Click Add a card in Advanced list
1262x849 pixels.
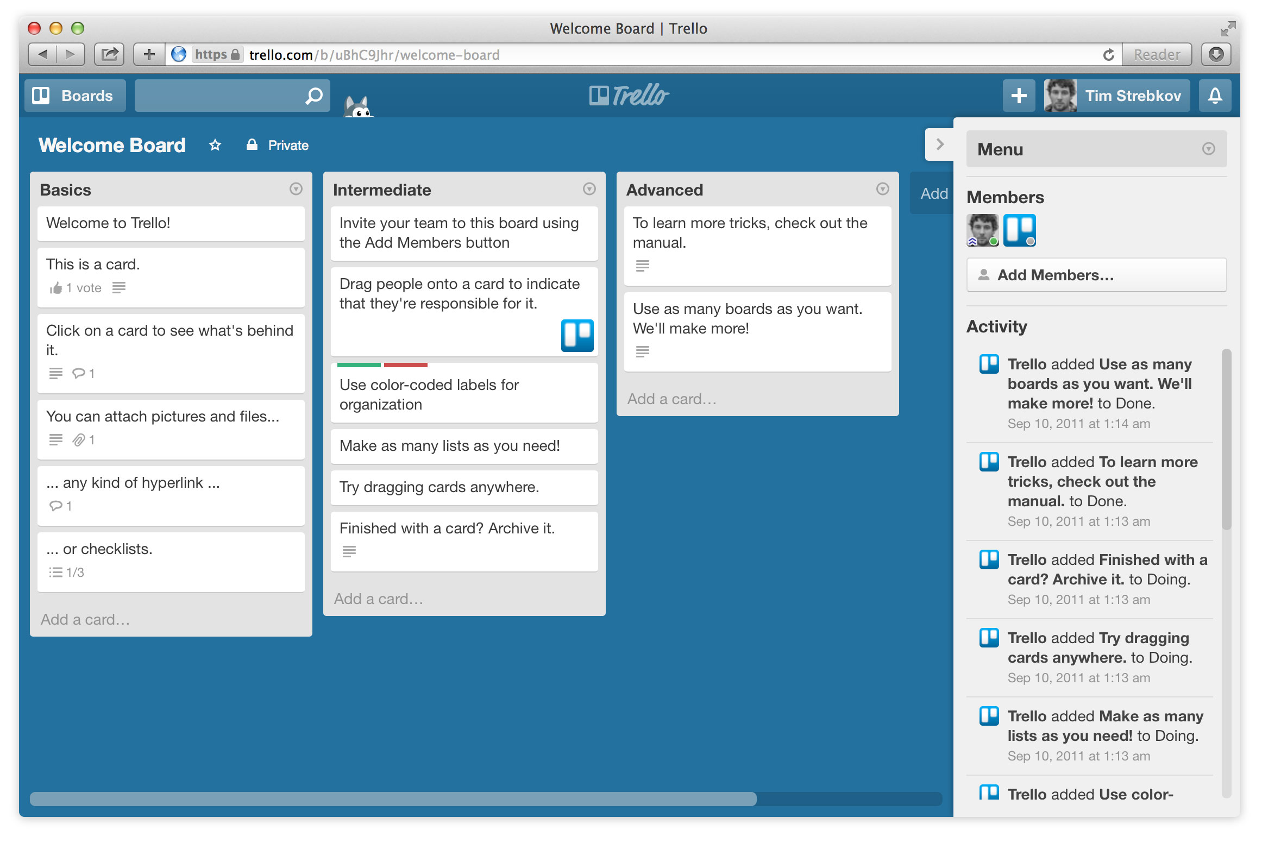671,399
